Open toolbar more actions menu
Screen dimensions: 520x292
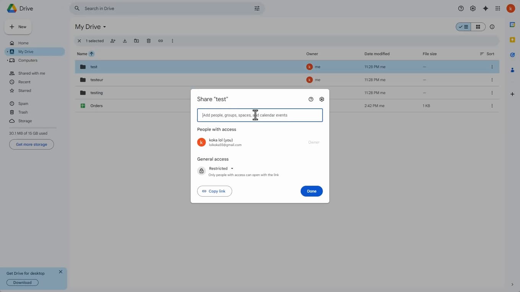(x=172, y=41)
